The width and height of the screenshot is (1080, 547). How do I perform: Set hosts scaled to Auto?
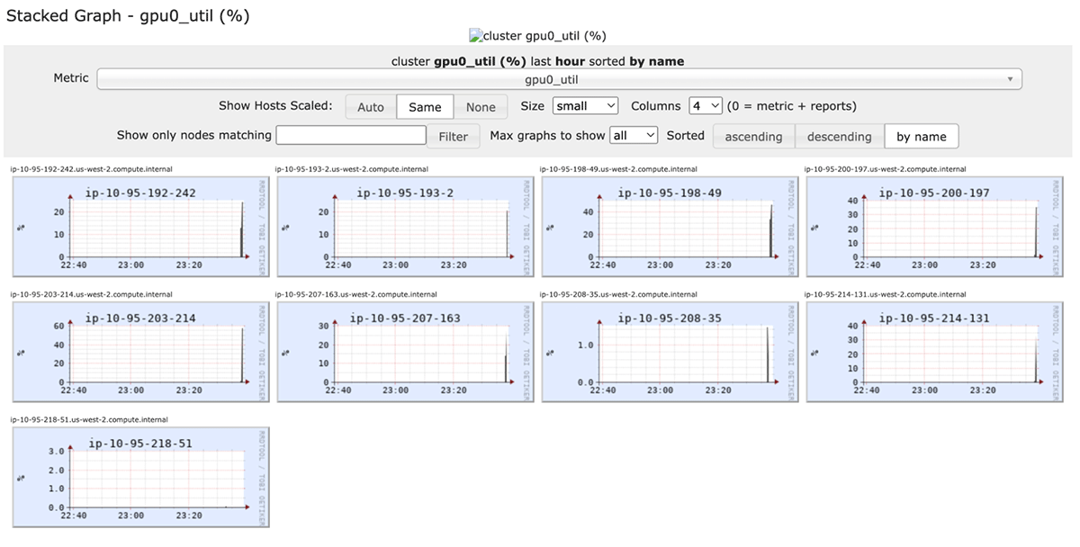click(371, 107)
